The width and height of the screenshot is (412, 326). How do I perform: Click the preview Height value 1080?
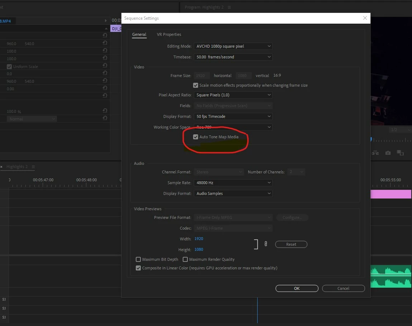(x=198, y=249)
